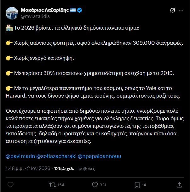The image size is (190, 192).
Task: Repost this post using the arrows icon
Action: tap(52, 184)
